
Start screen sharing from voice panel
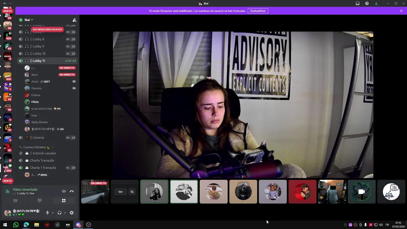pos(39,201)
